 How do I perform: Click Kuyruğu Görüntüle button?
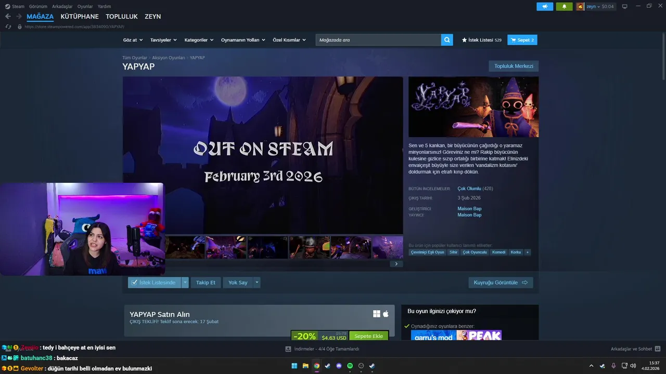pos(501,283)
